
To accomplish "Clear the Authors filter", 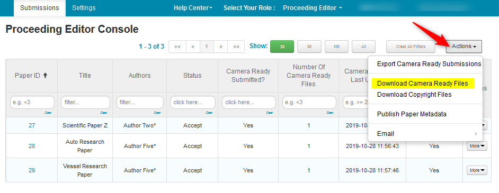I will (x=157, y=113).
